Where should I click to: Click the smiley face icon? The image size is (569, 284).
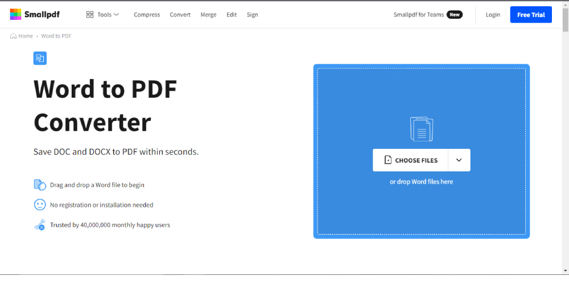40,204
